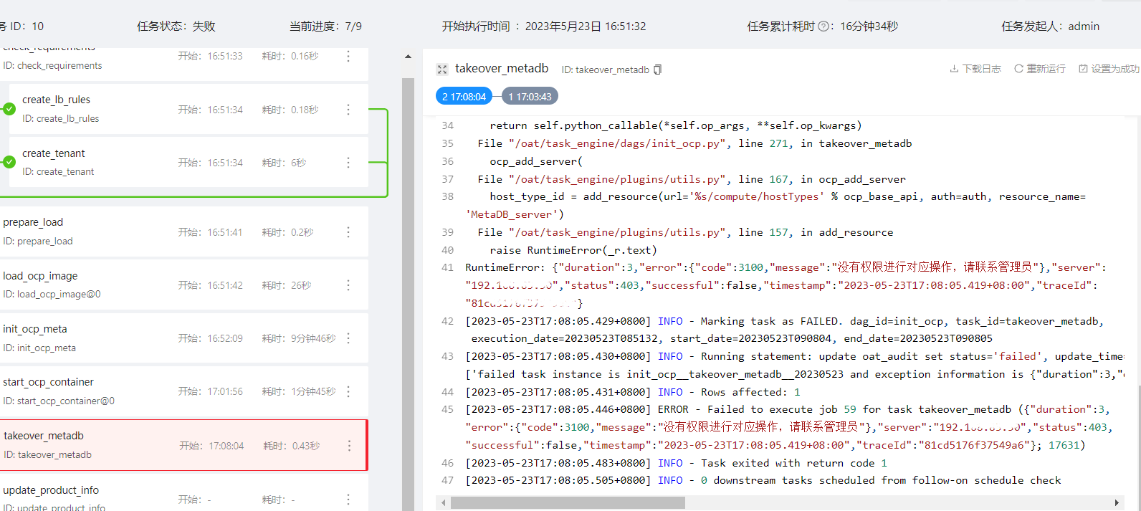Viewport: 1141px width, 511px height.
Task: Click 重新运行 to rerun the task
Action: 1040,69
